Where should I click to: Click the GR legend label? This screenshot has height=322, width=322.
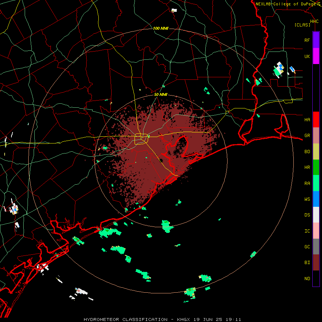(307, 136)
